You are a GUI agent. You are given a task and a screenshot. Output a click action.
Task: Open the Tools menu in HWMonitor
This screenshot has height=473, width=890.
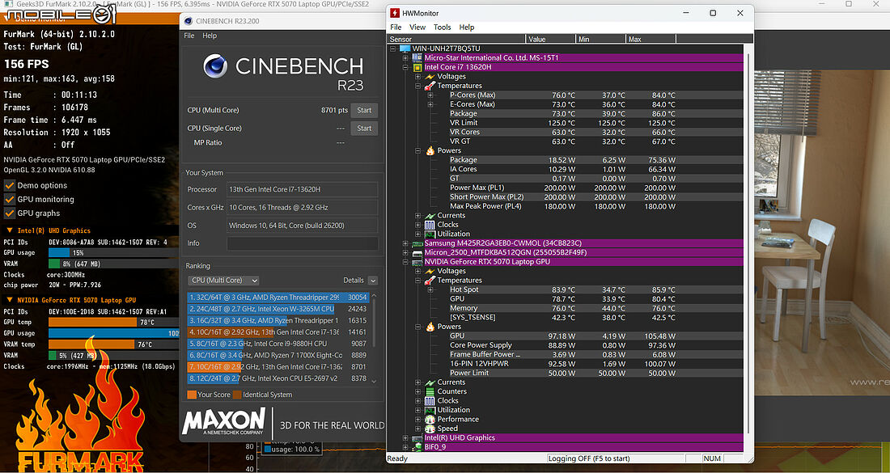442,27
